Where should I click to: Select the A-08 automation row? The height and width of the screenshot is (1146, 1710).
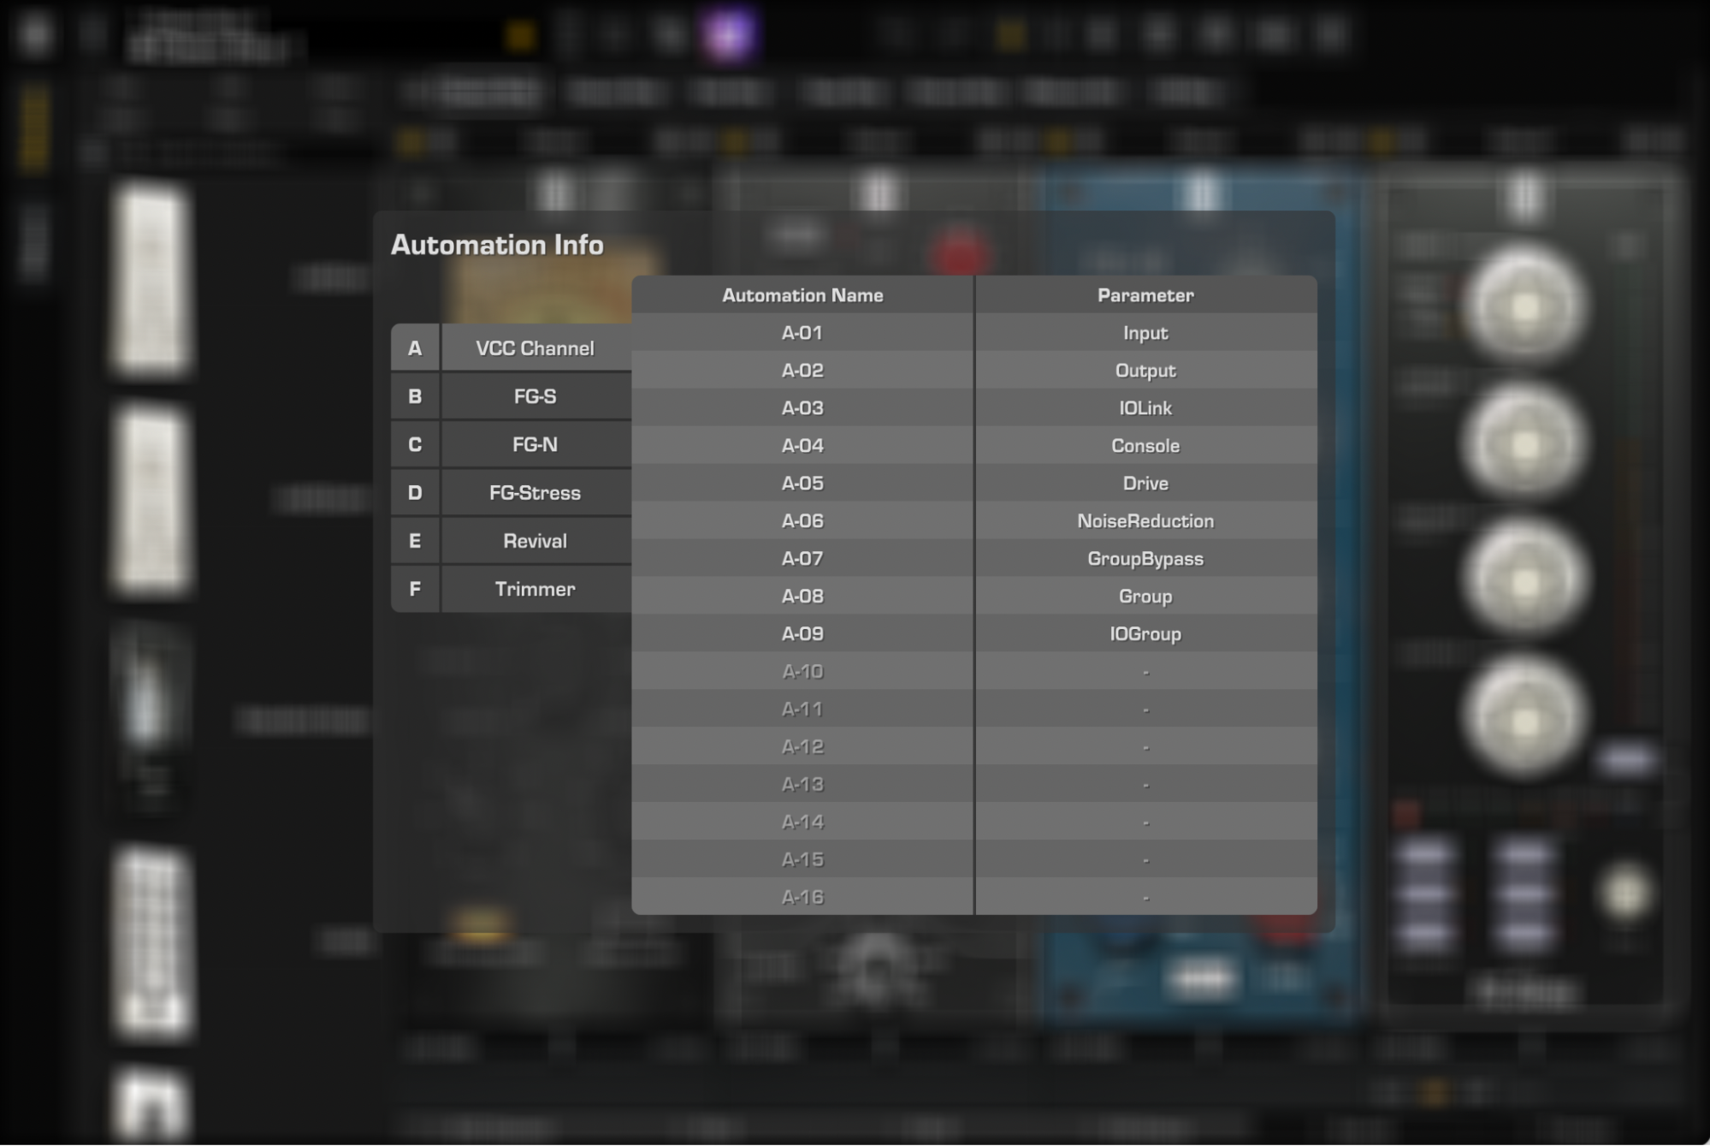[x=974, y=597]
